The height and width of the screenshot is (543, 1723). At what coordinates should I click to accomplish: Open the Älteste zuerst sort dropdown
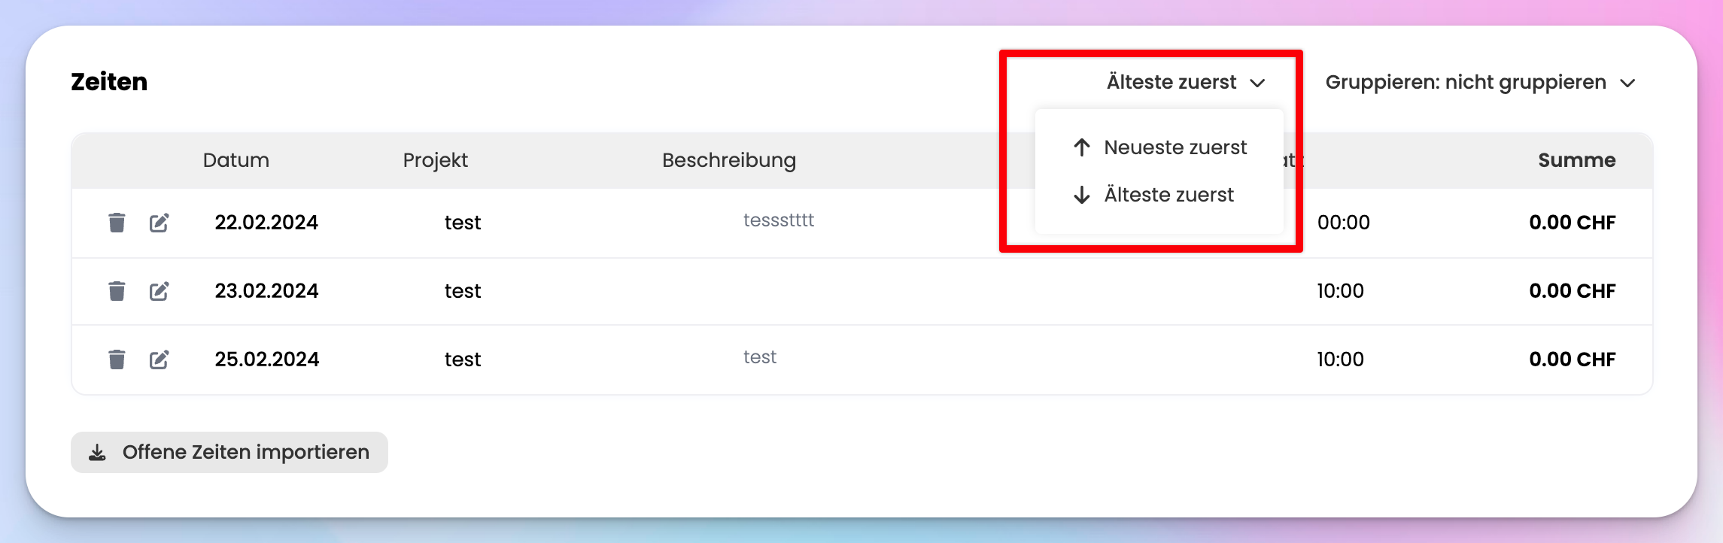(x=1186, y=82)
